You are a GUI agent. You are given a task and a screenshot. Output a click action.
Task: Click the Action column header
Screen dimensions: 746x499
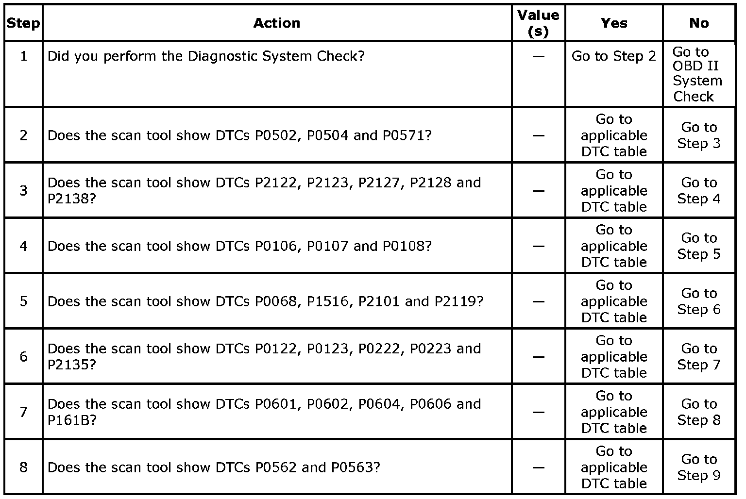(x=277, y=23)
